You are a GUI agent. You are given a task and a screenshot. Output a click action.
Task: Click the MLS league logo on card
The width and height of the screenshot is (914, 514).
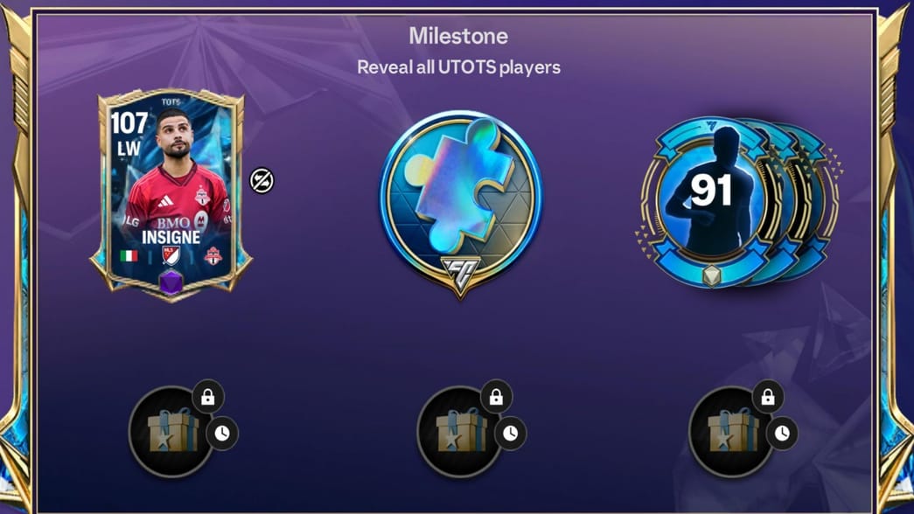point(171,255)
